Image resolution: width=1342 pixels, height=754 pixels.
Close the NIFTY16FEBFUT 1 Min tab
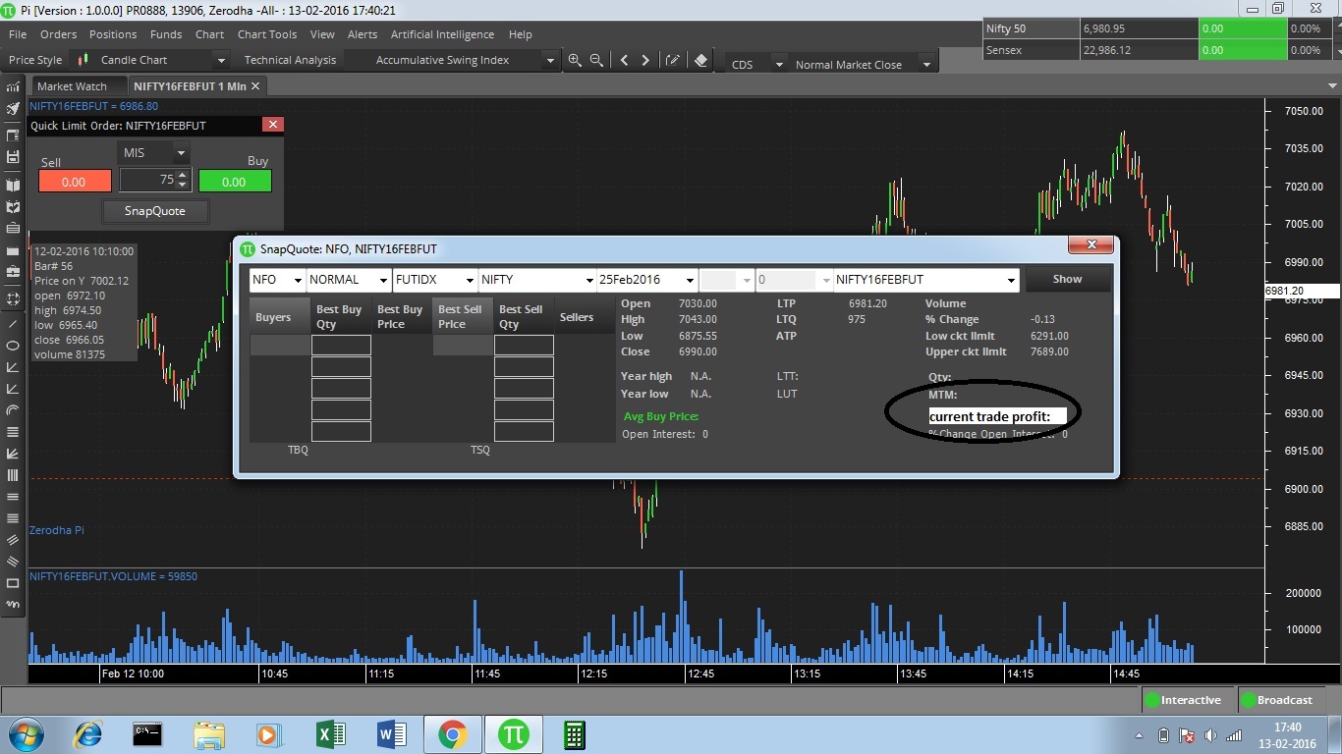(x=255, y=86)
